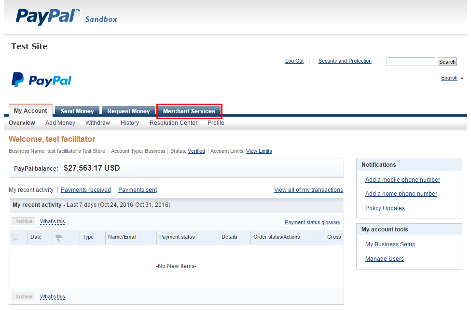Screen dimensions: 471x310
Task: Open the History submenu
Action: 130,123
